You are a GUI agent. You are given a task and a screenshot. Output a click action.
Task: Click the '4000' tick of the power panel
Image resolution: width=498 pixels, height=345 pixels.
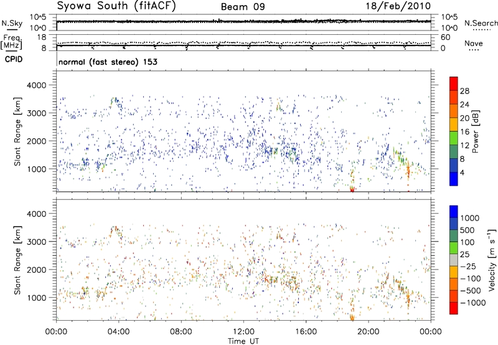tap(36, 85)
